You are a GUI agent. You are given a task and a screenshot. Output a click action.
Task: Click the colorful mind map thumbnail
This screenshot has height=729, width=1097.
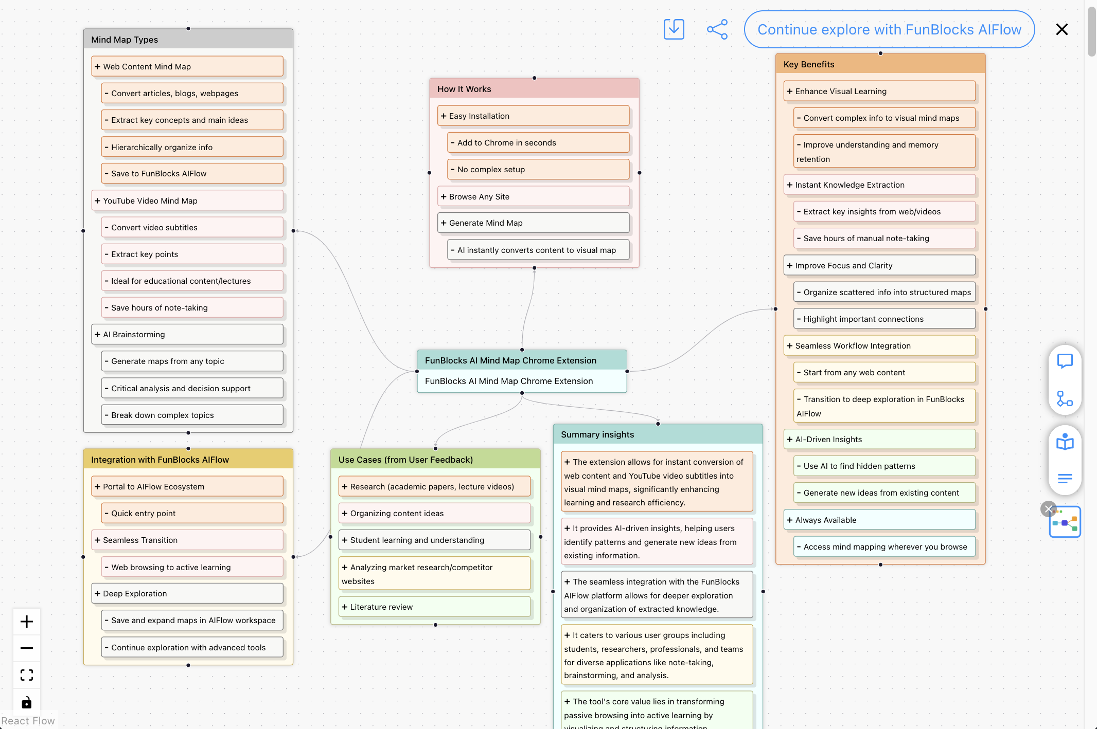pos(1065,522)
